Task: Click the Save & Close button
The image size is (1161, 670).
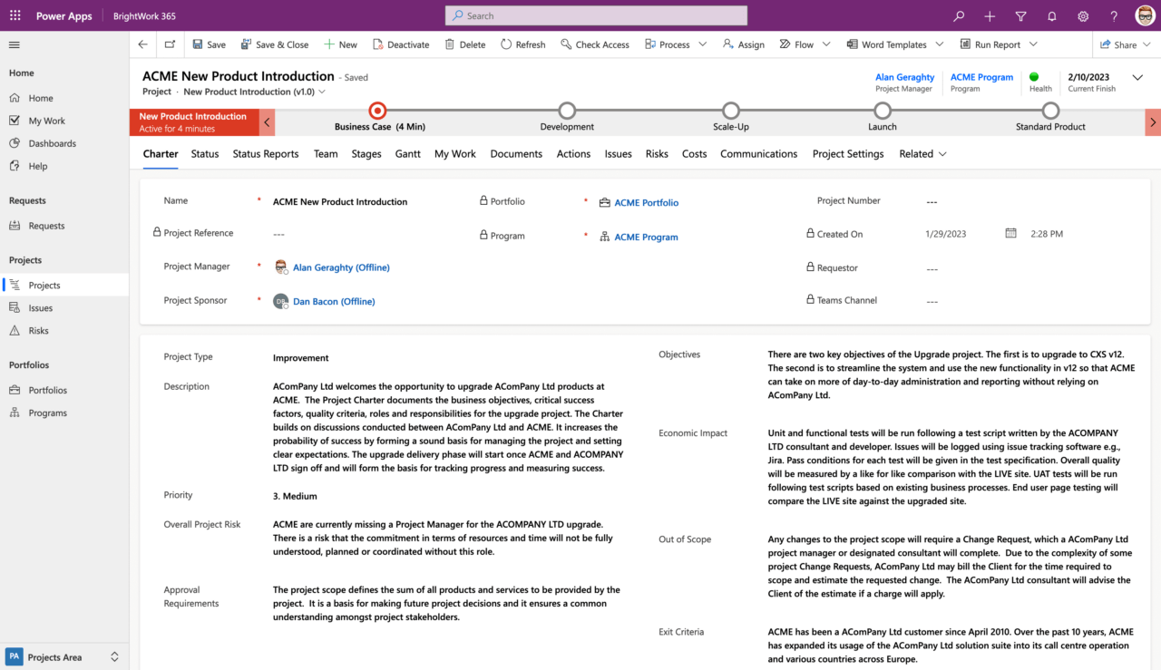Action: 274,44
